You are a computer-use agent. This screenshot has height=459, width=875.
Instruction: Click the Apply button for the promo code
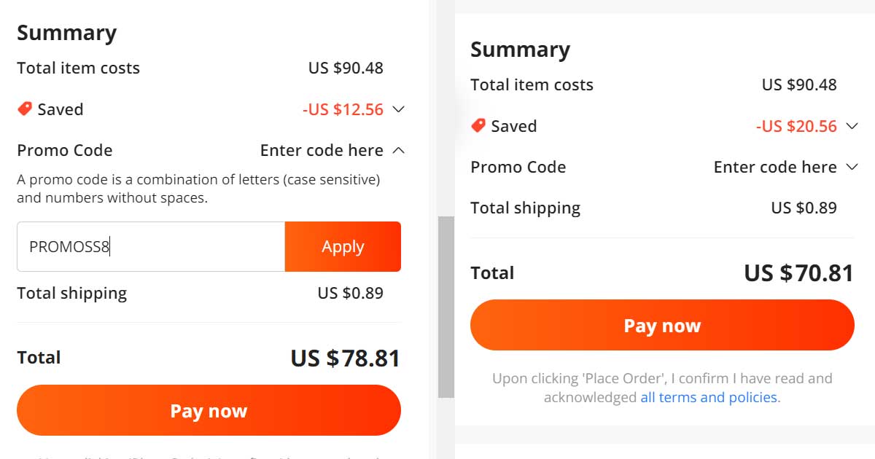[x=343, y=246]
